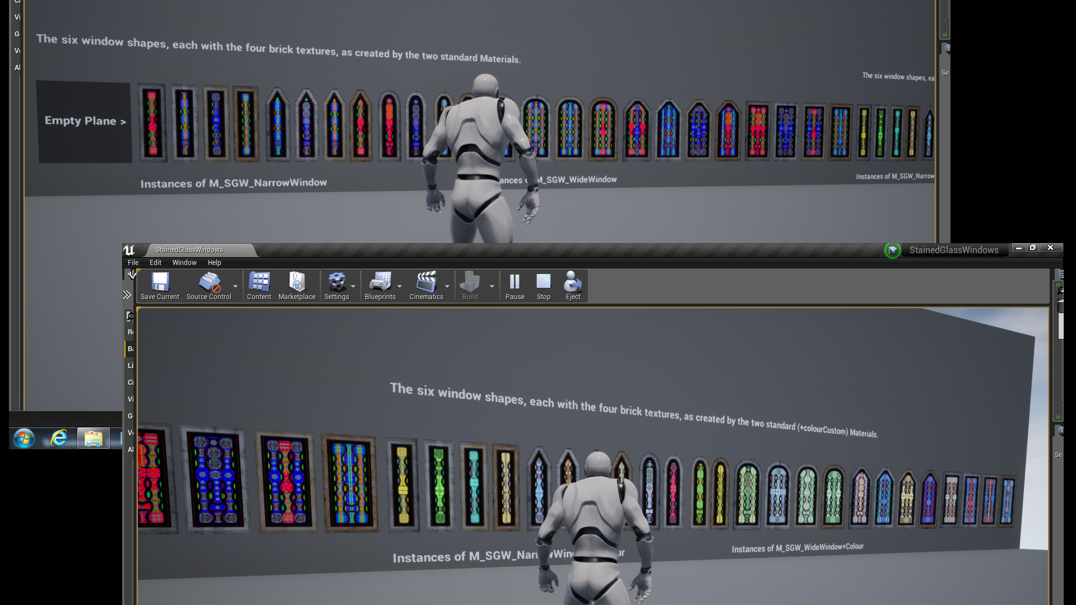Pause the running play session
The width and height of the screenshot is (1076, 605).
click(514, 283)
